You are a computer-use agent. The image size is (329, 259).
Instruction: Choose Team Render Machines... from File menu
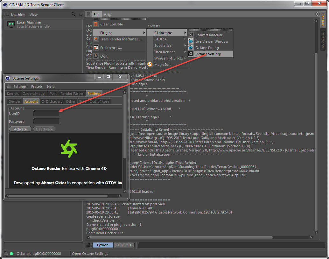coord(119,39)
